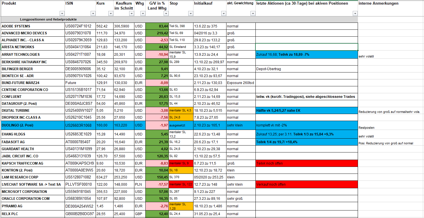Open the G/V in % filter dropdown
This screenshot has height=218, width=424.
pyautogui.click(x=166, y=14)
